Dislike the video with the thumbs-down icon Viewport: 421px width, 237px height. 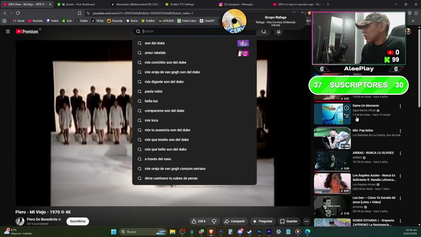click(214, 221)
